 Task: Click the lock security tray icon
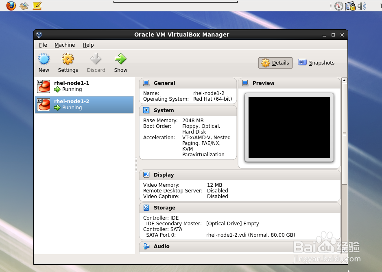pos(350,6)
